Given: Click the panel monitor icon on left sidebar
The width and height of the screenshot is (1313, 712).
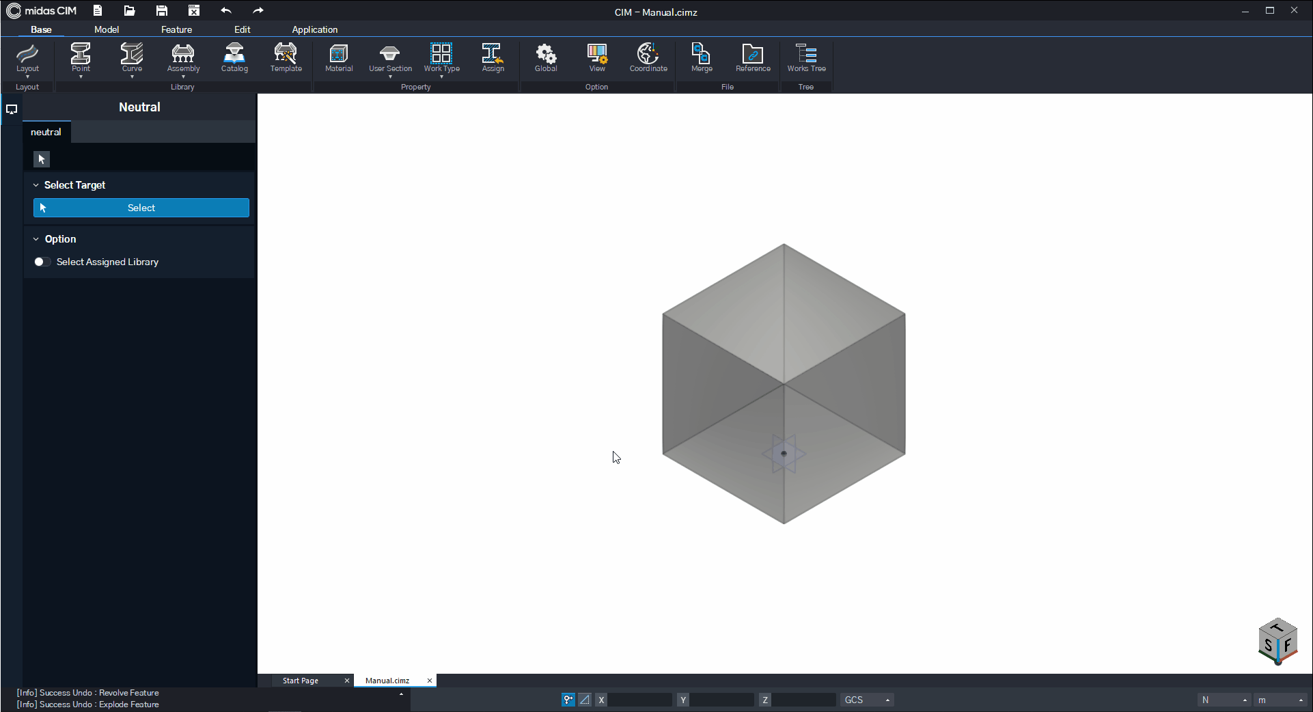Looking at the screenshot, I should (x=12, y=109).
